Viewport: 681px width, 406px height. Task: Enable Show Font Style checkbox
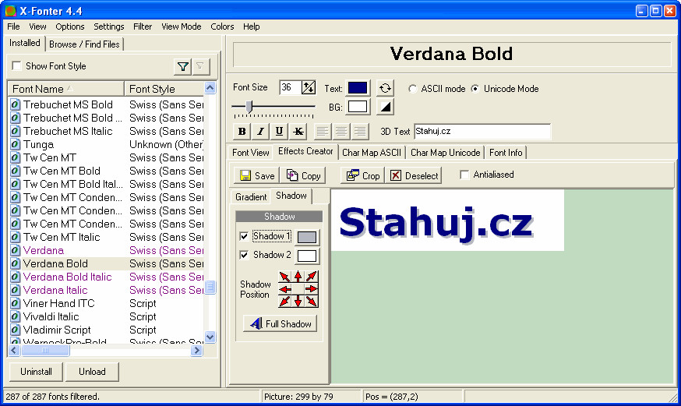[x=16, y=66]
